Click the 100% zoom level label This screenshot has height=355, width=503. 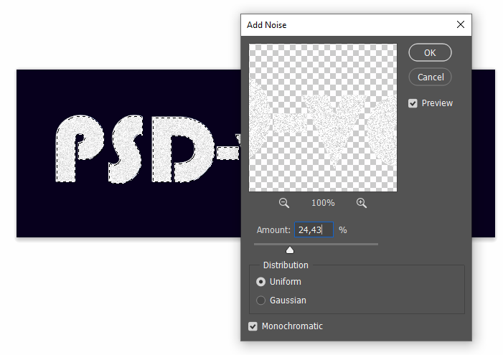(x=323, y=204)
